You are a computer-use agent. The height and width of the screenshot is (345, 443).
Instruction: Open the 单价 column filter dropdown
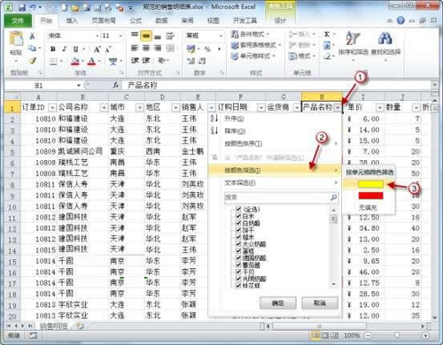[x=380, y=108]
